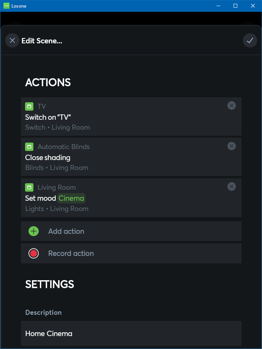Edit the Home Cinema description field
Image resolution: width=262 pixels, height=349 pixels.
point(131,333)
